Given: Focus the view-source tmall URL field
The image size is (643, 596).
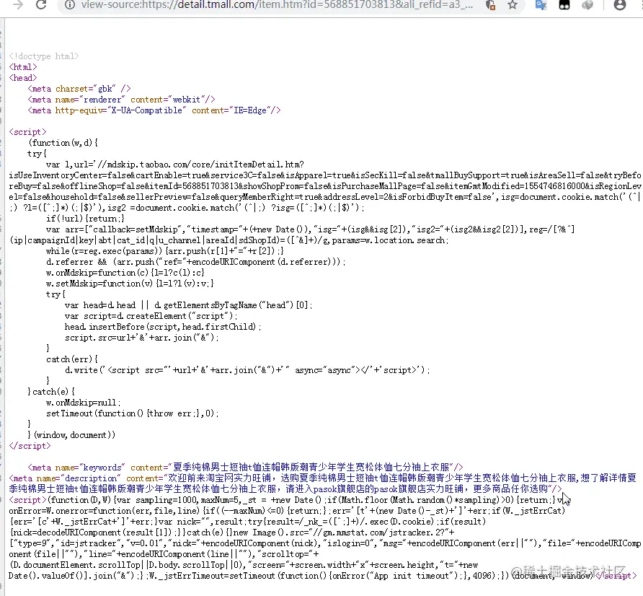Looking at the screenshot, I should click(277, 5).
